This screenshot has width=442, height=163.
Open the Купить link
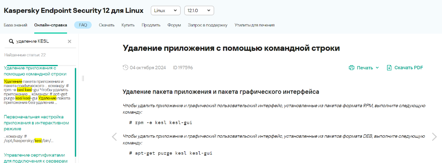[x=128, y=25]
